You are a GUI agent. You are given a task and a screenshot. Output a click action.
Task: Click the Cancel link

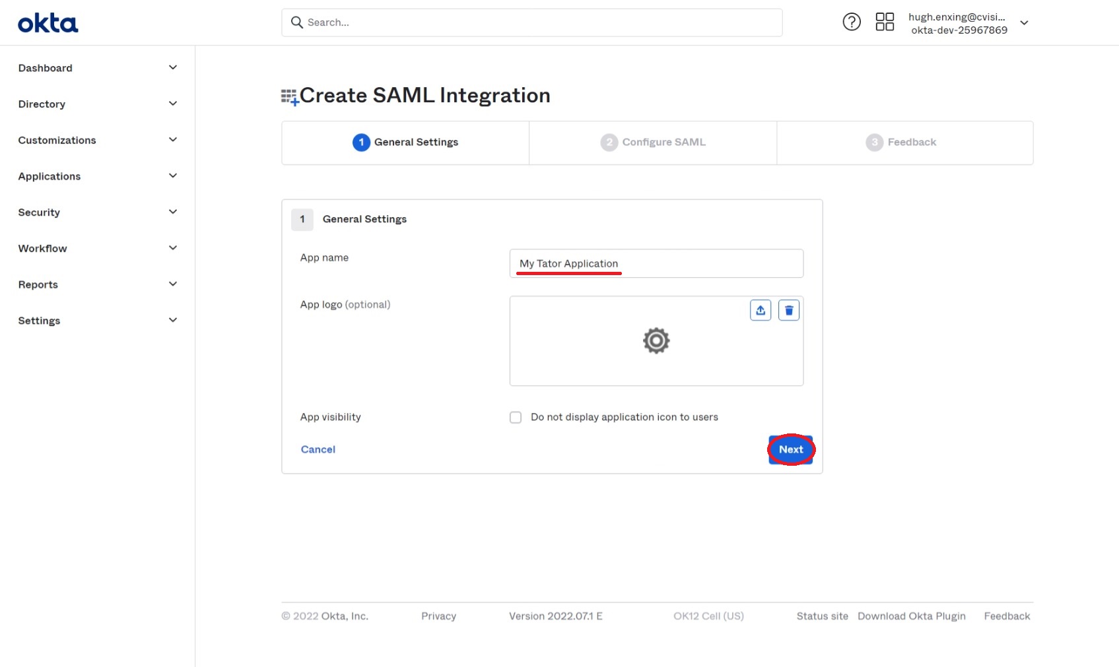[318, 450]
